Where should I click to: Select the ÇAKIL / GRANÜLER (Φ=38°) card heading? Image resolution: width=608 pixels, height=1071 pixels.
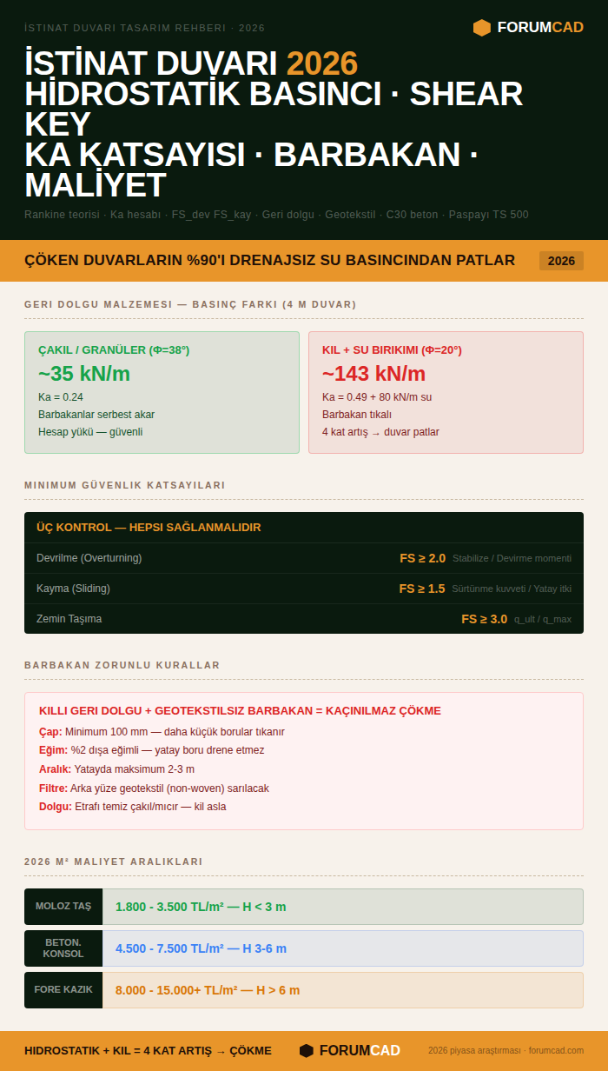[x=114, y=350]
